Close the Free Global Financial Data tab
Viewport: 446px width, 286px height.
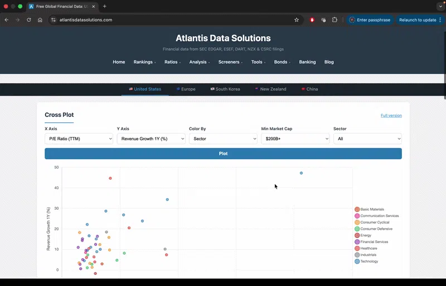click(93, 6)
